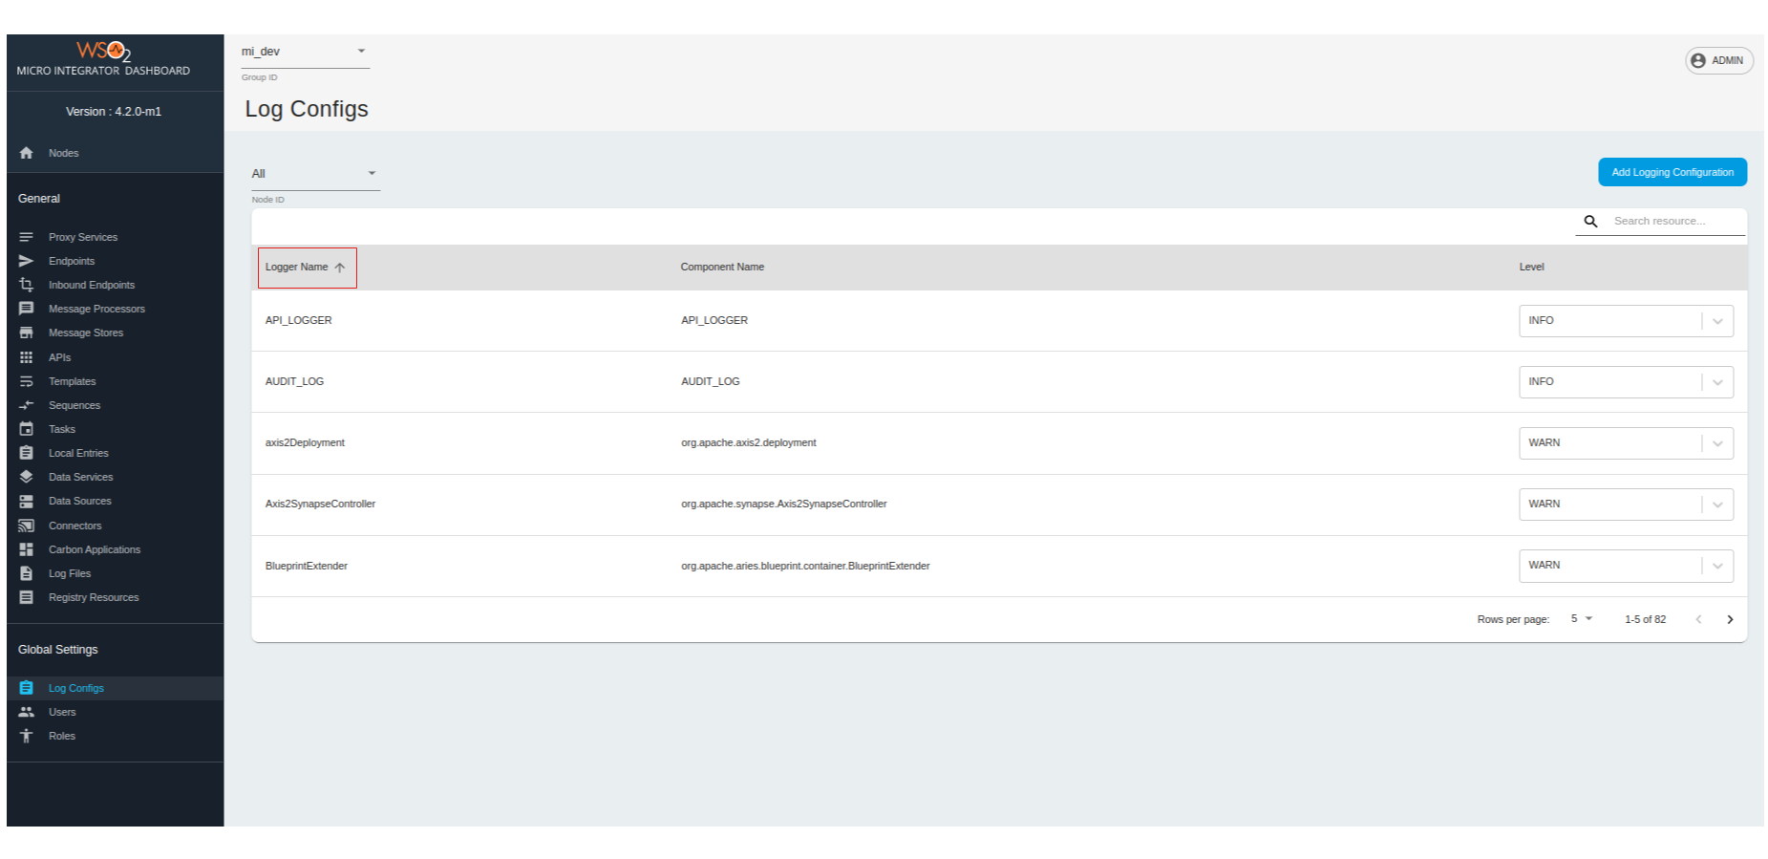Image resolution: width=1768 pixels, height=859 pixels.
Task: Click org.apache.synapse.Axis2SynapseController text
Action: [783, 505]
